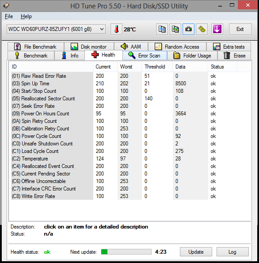Open options with the wrench icon
The height and width of the screenshot is (263, 259).
202,29
